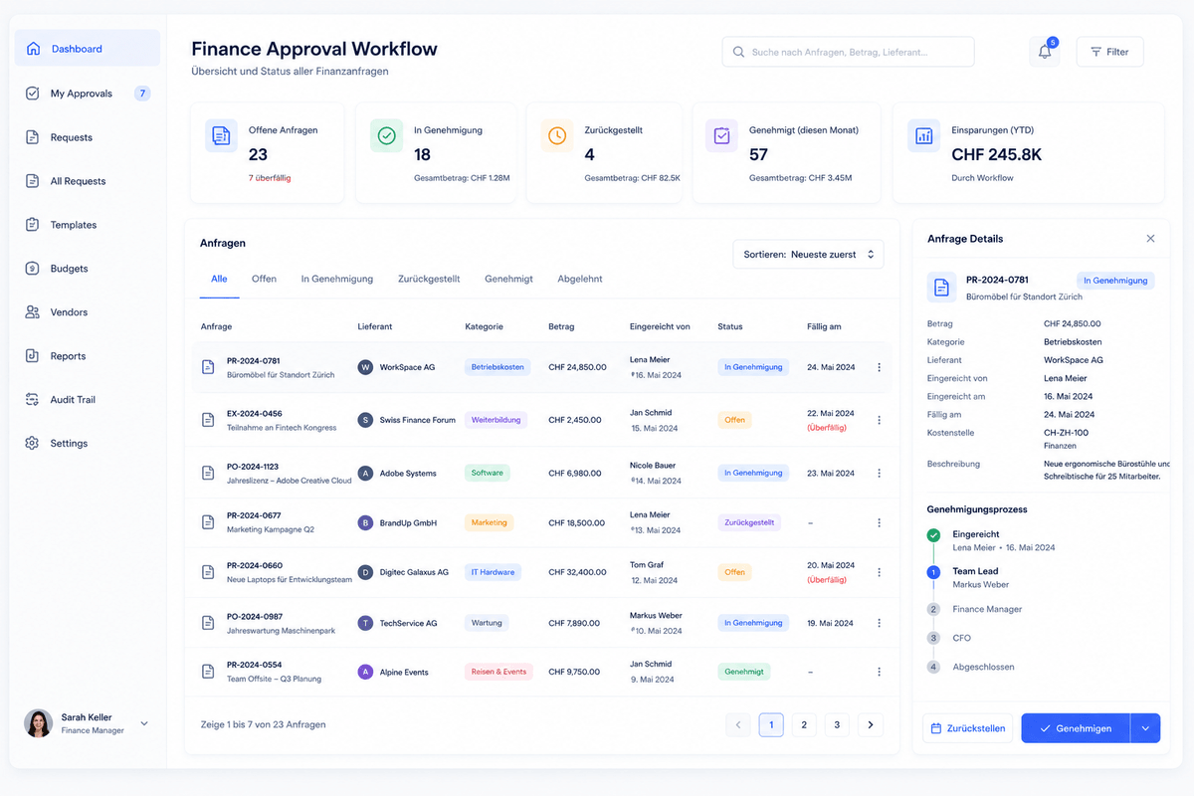1194x796 pixels.
Task: Select the Zurückgestellt tab
Action: point(429,279)
